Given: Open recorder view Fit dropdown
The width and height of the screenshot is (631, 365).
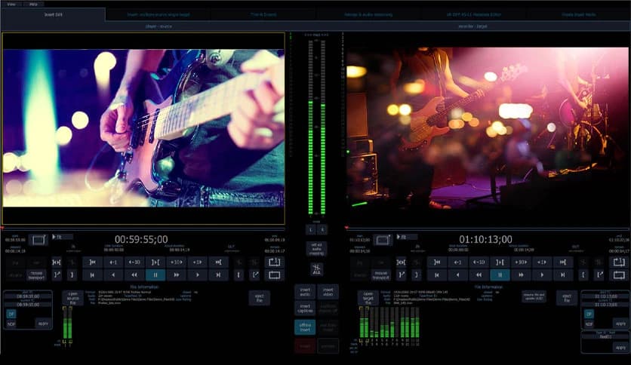Looking at the screenshot, I should pyautogui.click(x=407, y=237).
